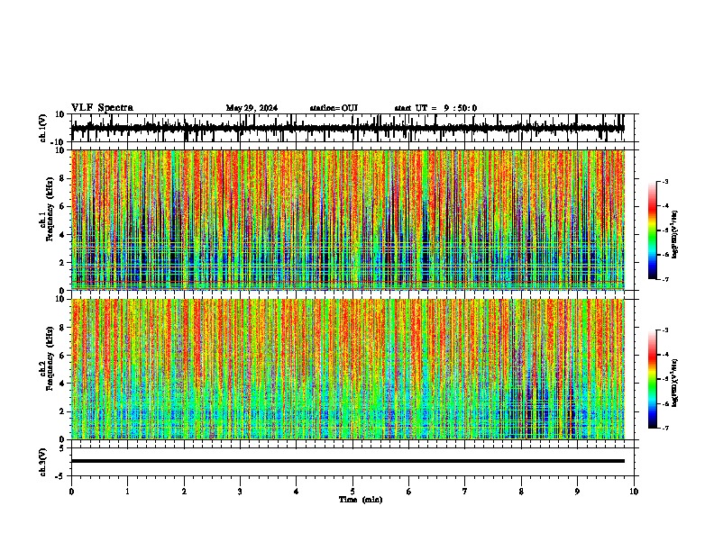714x551 pixels.
Task: Click the date 'May 29, 2024'
Action: (x=252, y=108)
